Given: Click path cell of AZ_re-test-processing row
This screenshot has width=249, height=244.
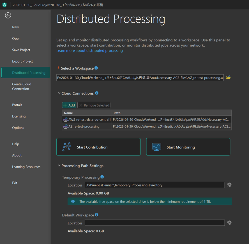Looking at the screenshot, I should point(172,126).
